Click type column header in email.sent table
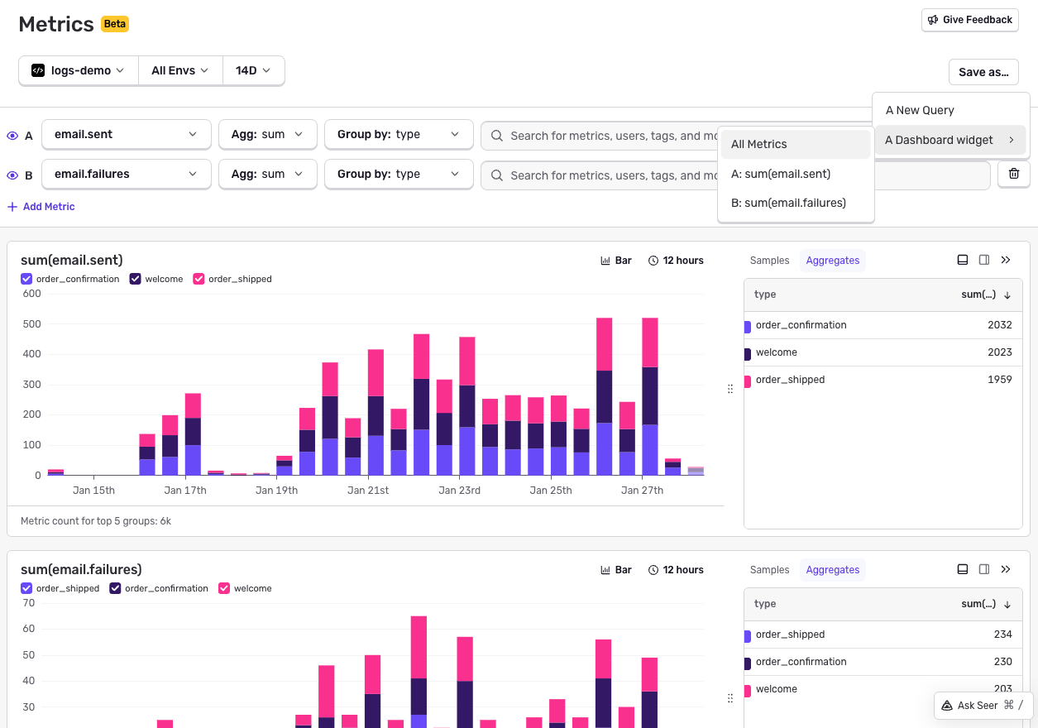1038x728 pixels. click(765, 295)
